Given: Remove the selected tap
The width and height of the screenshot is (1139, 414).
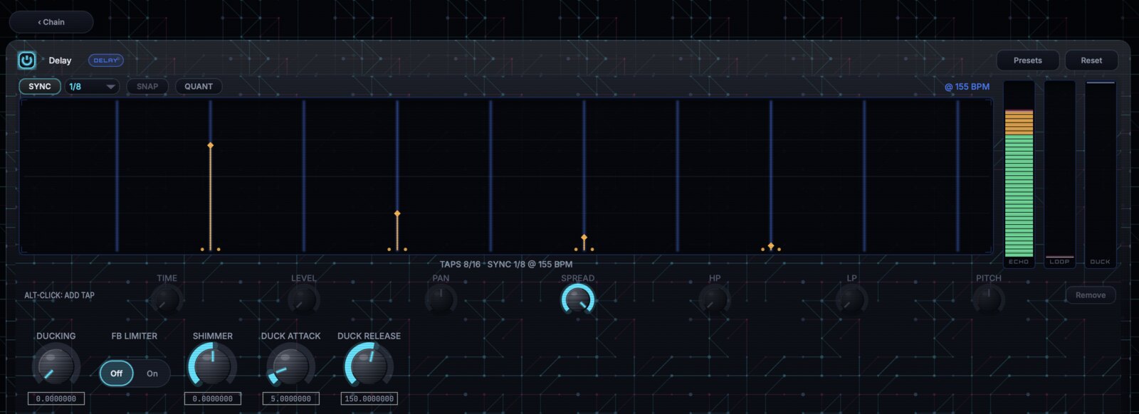Looking at the screenshot, I should (1091, 295).
